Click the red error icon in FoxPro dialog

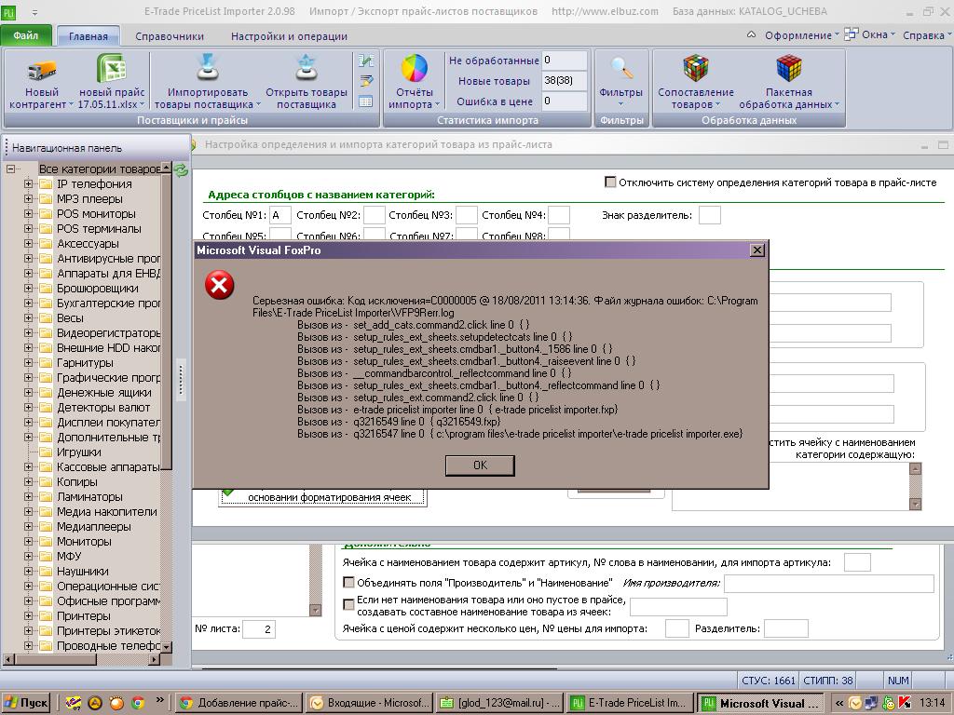coord(220,285)
